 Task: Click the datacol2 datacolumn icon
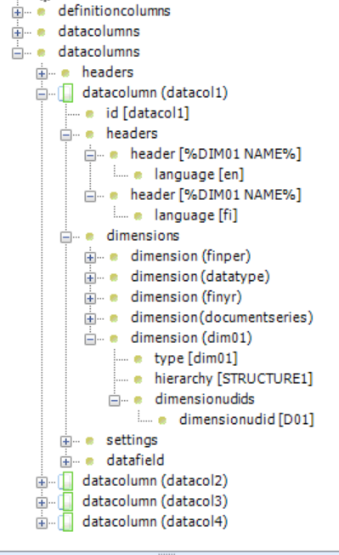point(66,482)
